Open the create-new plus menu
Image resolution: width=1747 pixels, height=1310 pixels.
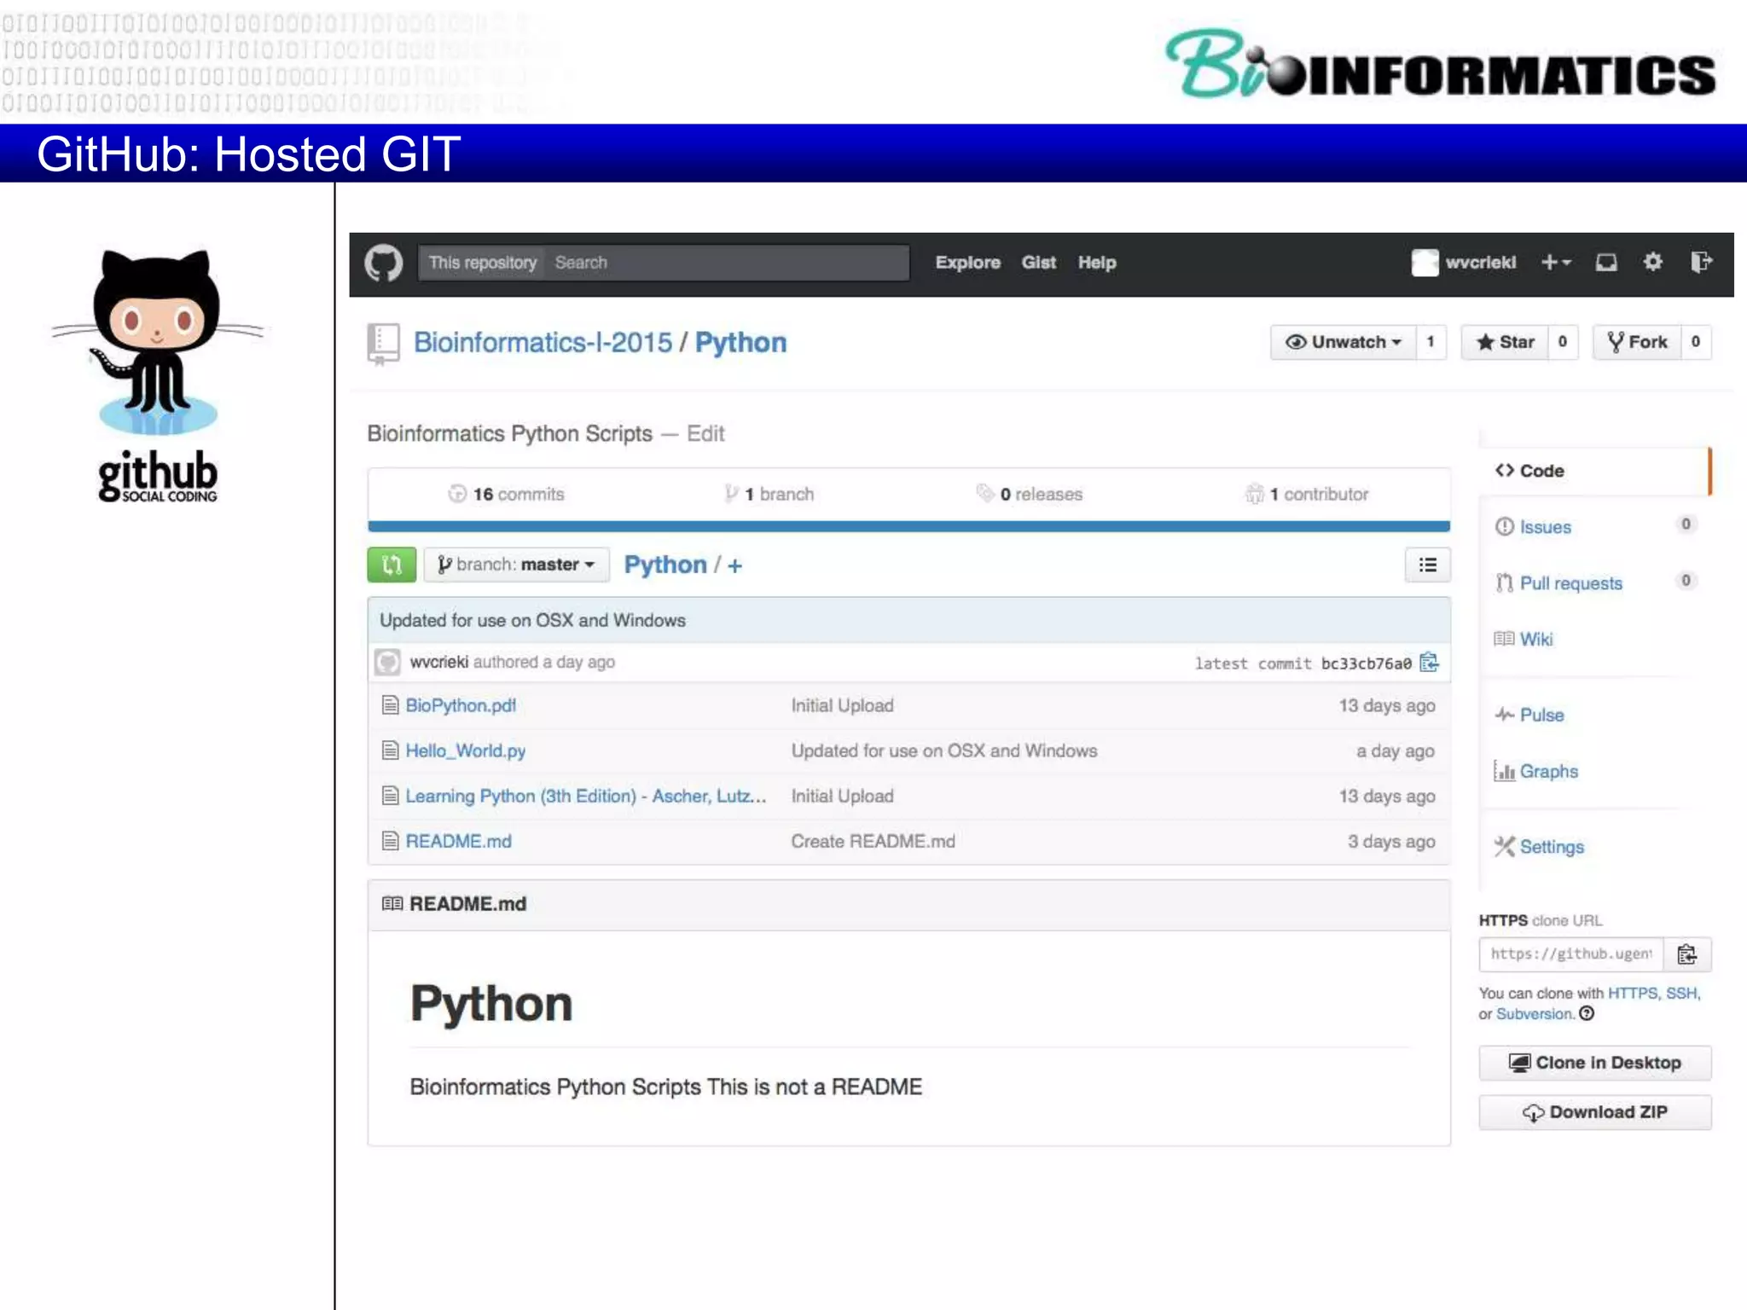coord(1556,263)
